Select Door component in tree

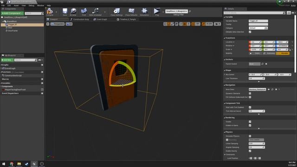(10, 28)
